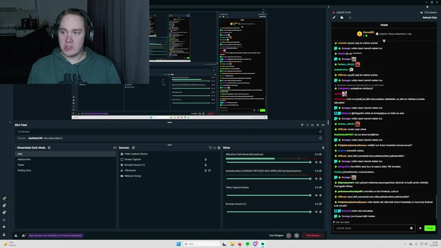
Task: Send message with the green Chatti button
Action: tap(430, 228)
